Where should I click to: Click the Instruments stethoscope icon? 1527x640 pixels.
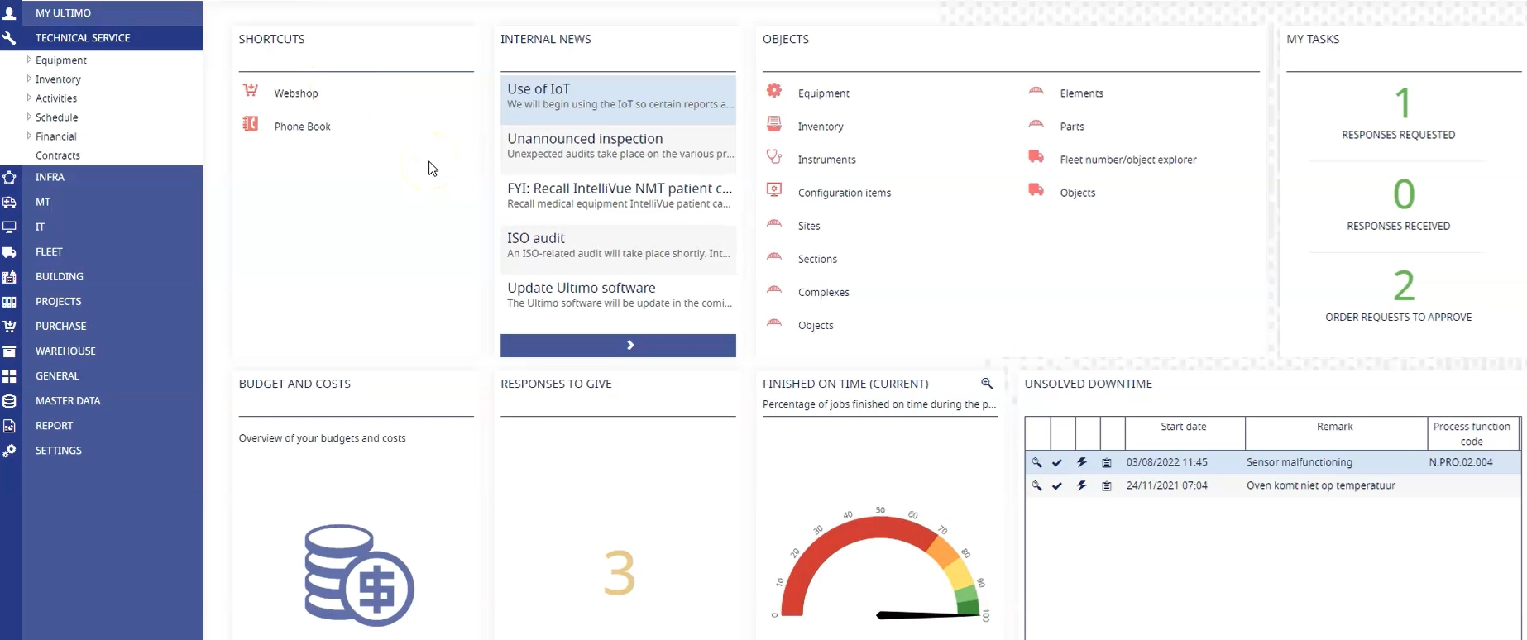click(x=774, y=156)
